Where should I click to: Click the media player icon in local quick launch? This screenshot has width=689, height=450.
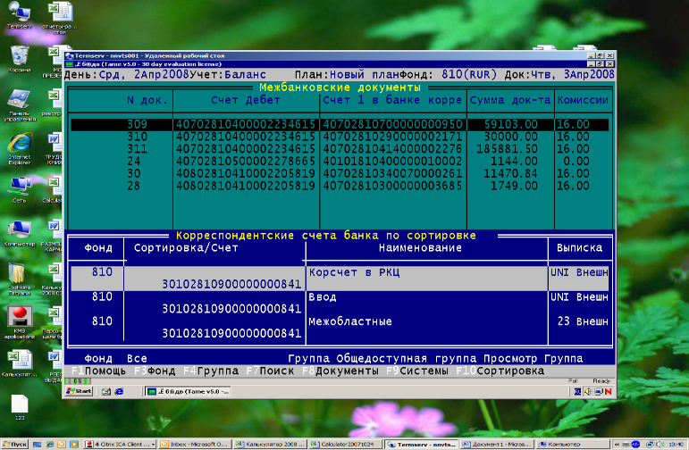[x=74, y=445]
